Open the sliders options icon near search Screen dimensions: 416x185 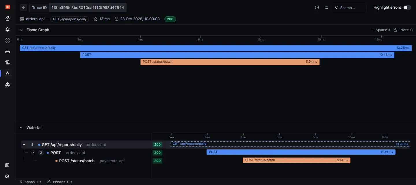click(x=326, y=8)
